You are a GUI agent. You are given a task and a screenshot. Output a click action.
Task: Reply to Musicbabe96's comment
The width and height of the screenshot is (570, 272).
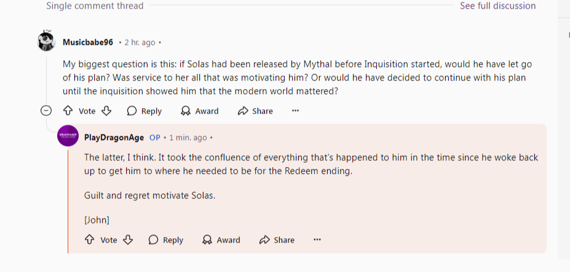(x=144, y=111)
